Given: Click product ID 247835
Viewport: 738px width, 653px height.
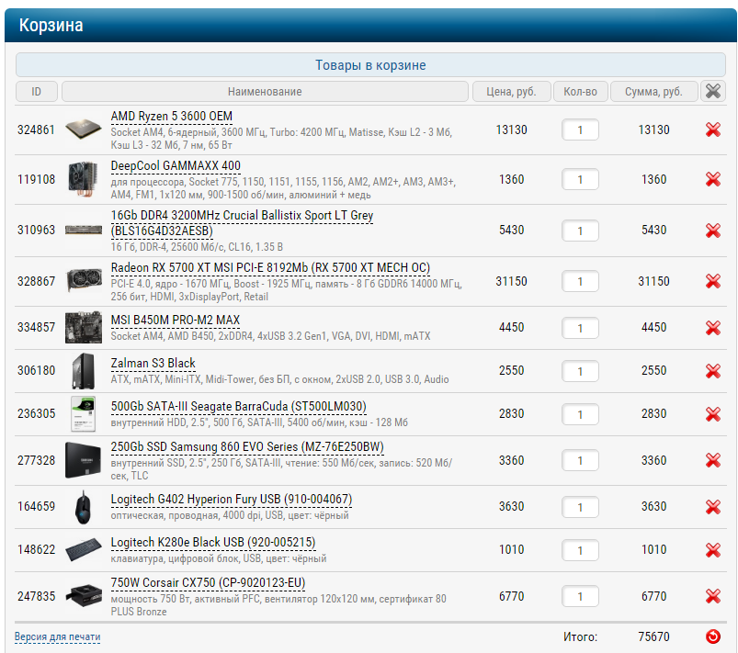Looking at the screenshot, I should [36, 597].
